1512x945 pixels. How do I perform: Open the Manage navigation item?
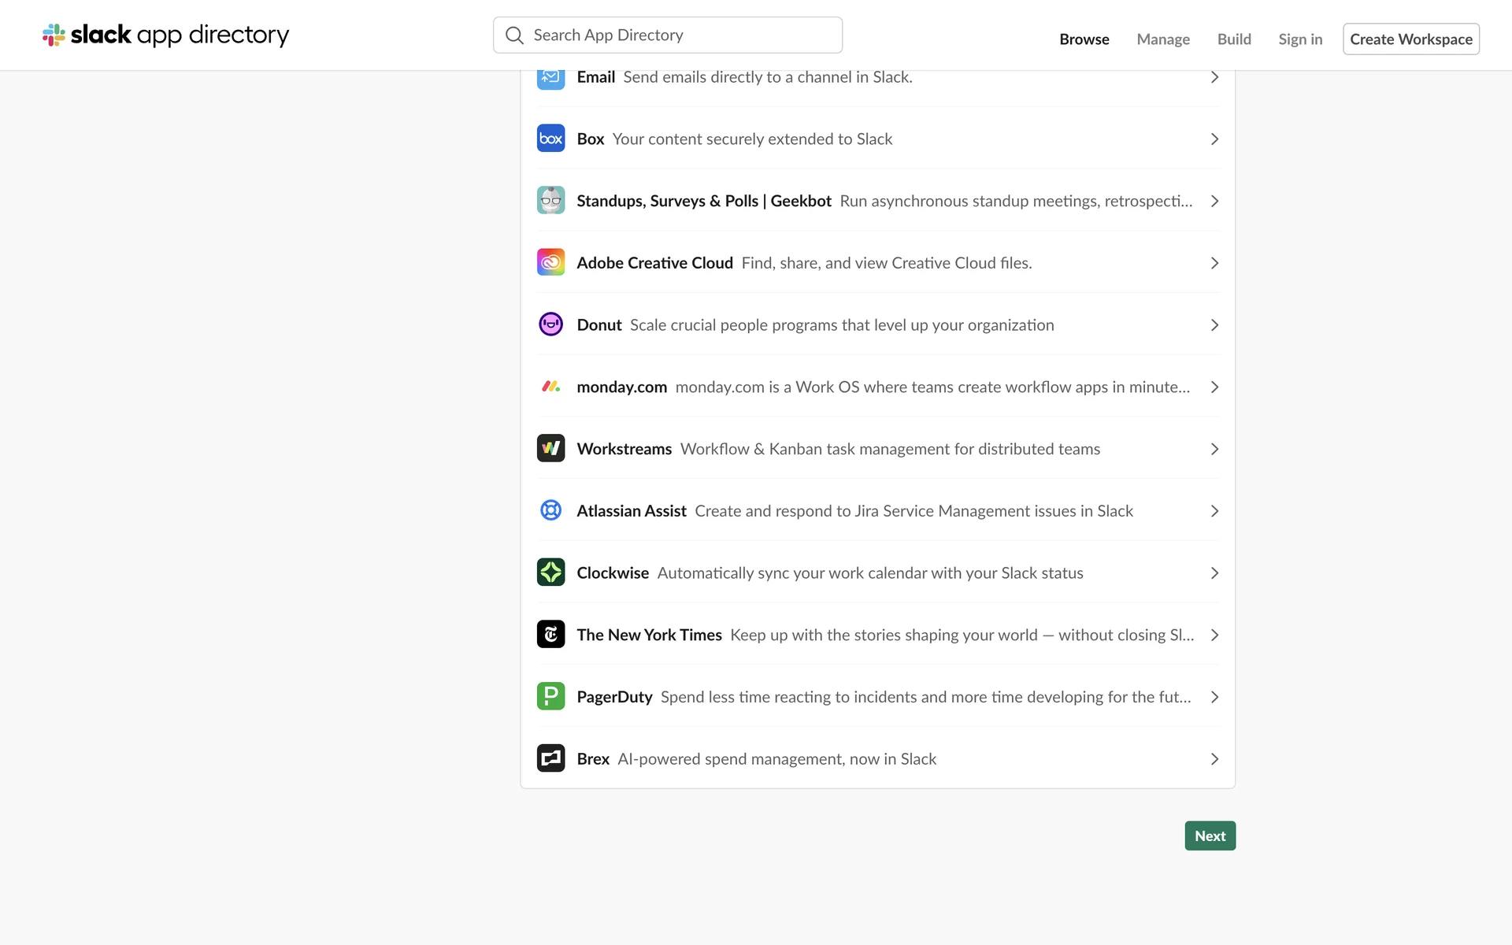point(1162,39)
